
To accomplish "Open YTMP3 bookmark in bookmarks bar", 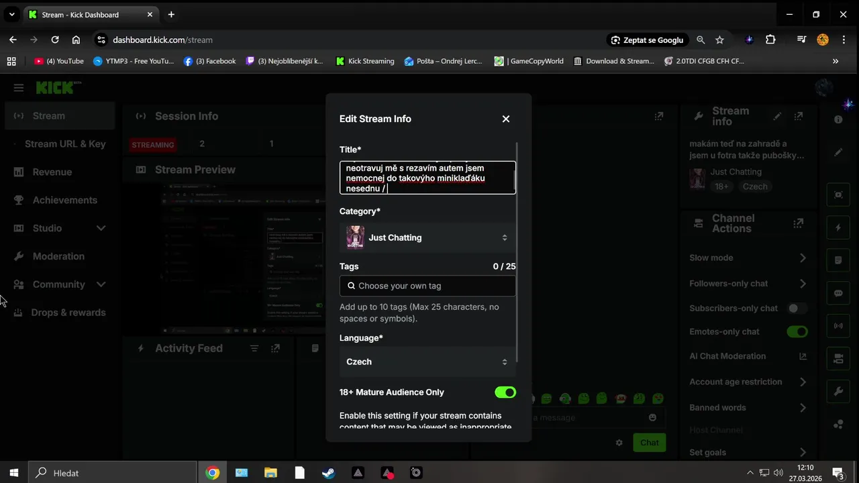I will coord(134,61).
